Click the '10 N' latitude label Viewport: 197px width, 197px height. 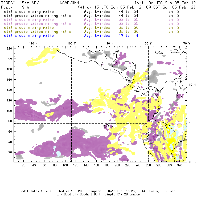192,85
